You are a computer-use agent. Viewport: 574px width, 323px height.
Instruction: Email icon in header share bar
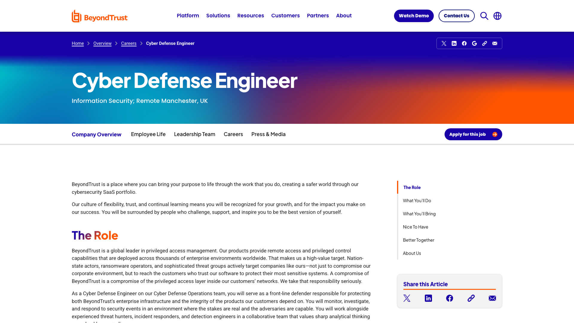pos(495,43)
